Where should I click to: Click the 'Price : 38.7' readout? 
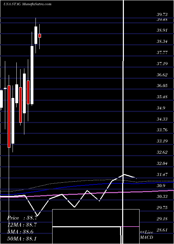click(x=22, y=218)
